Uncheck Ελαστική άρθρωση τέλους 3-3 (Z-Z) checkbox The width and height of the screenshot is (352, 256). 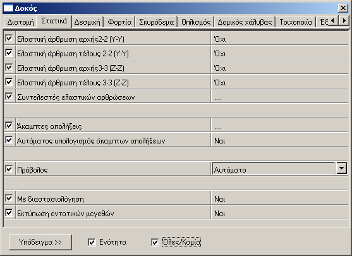9,82
